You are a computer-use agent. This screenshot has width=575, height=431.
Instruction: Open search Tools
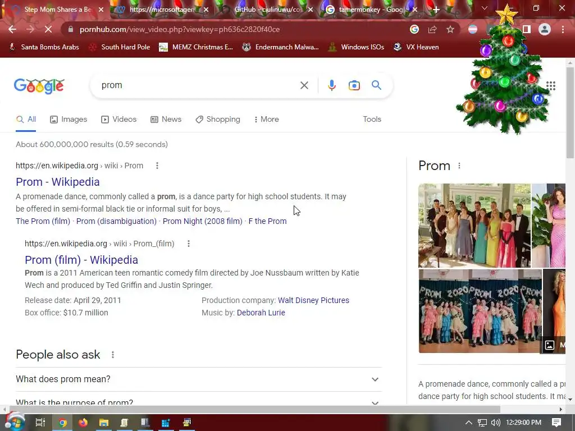click(x=372, y=120)
